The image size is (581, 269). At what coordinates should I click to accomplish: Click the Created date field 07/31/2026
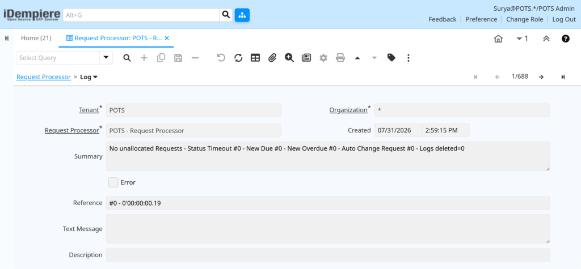coord(398,130)
